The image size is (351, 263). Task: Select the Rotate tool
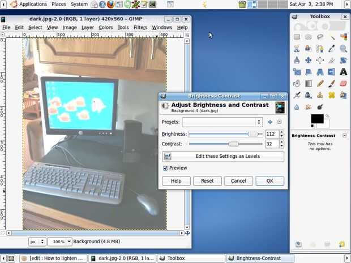[344, 60]
